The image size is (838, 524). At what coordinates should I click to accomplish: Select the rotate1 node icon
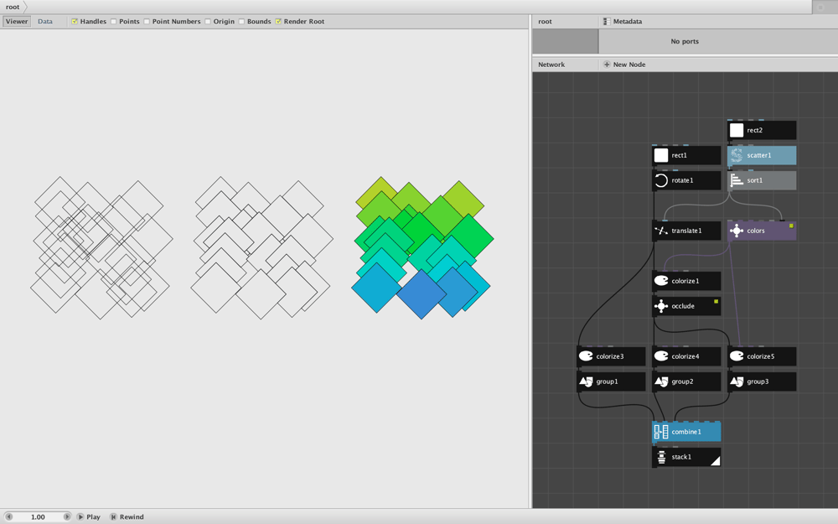tap(661, 180)
